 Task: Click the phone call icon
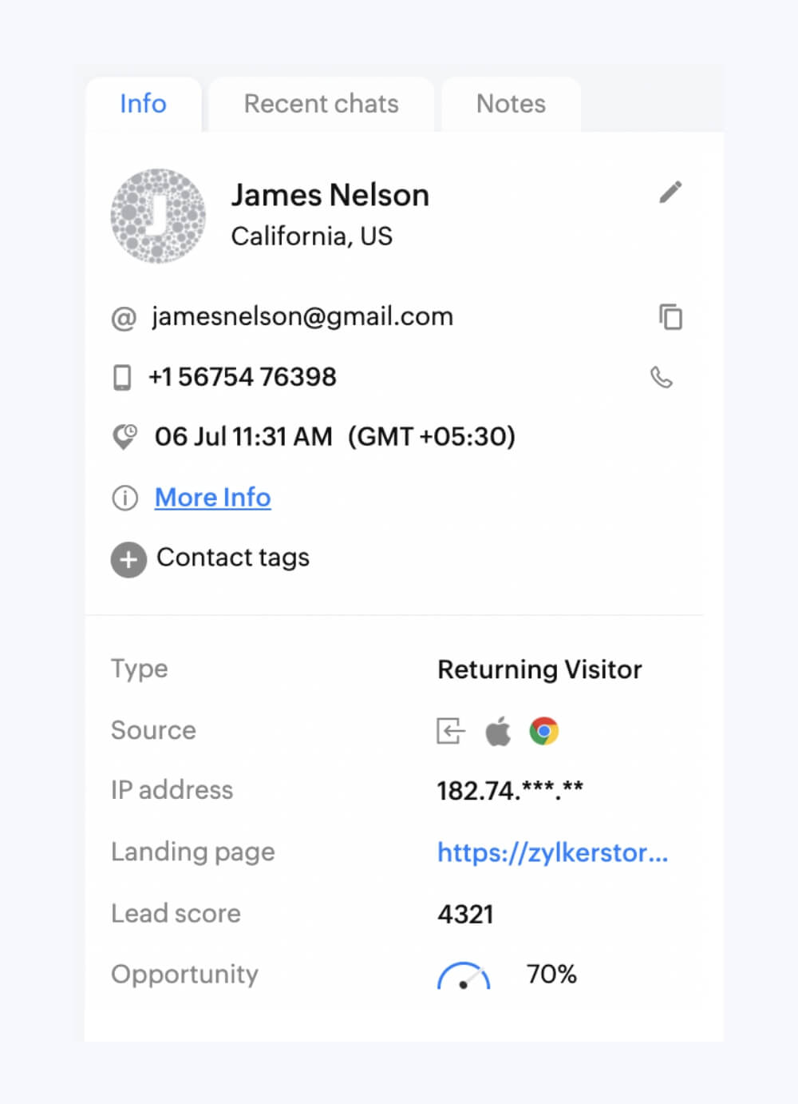click(x=662, y=377)
